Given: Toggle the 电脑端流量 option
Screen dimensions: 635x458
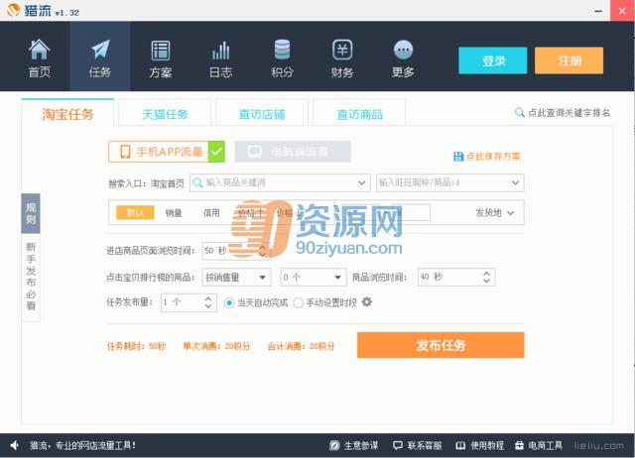Looking at the screenshot, I should [x=293, y=152].
